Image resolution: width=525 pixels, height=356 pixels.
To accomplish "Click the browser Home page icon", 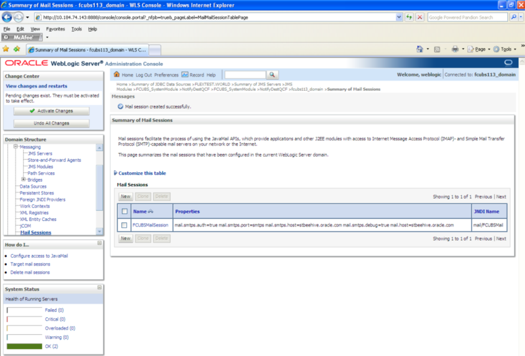I will click(x=420, y=49).
